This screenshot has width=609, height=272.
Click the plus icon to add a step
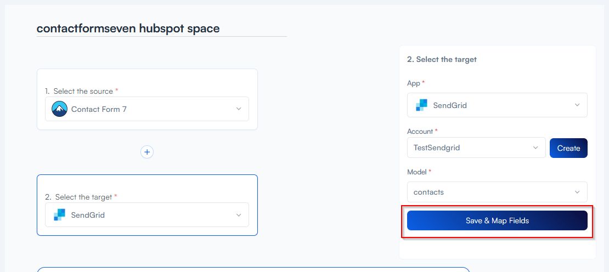click(x=147, y=152)
